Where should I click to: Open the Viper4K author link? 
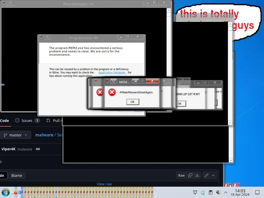(x=9, y=149)
